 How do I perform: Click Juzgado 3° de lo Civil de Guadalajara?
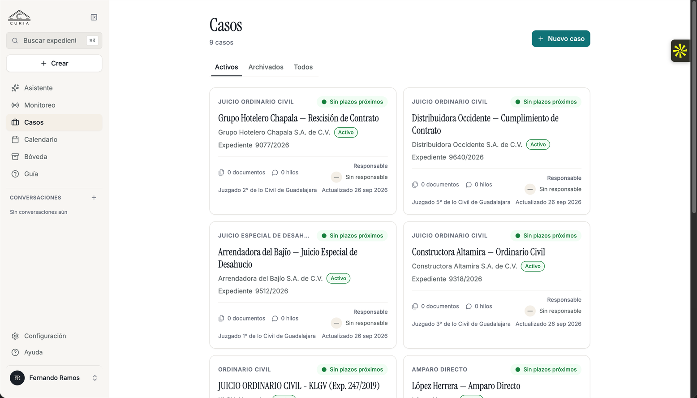click(x=461, y=324)
